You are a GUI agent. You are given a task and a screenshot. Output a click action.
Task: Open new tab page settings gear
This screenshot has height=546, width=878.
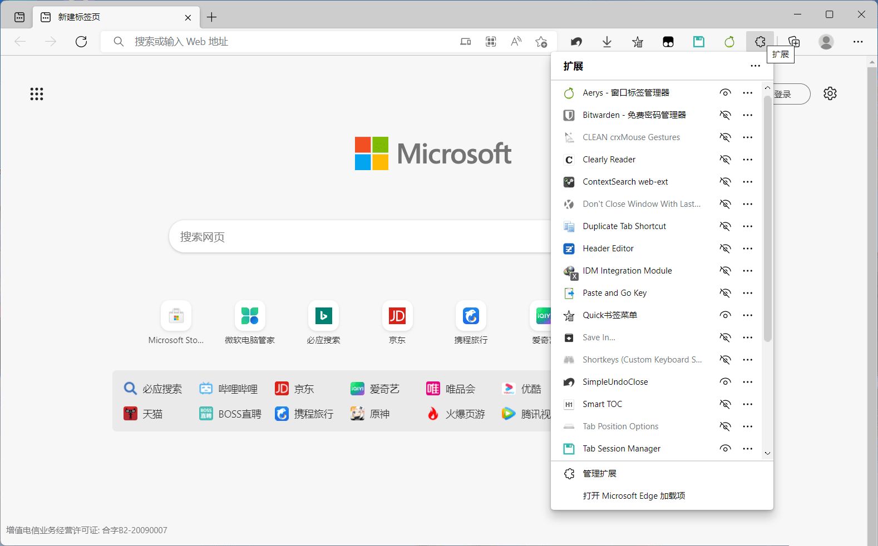[x=830, y=93]
